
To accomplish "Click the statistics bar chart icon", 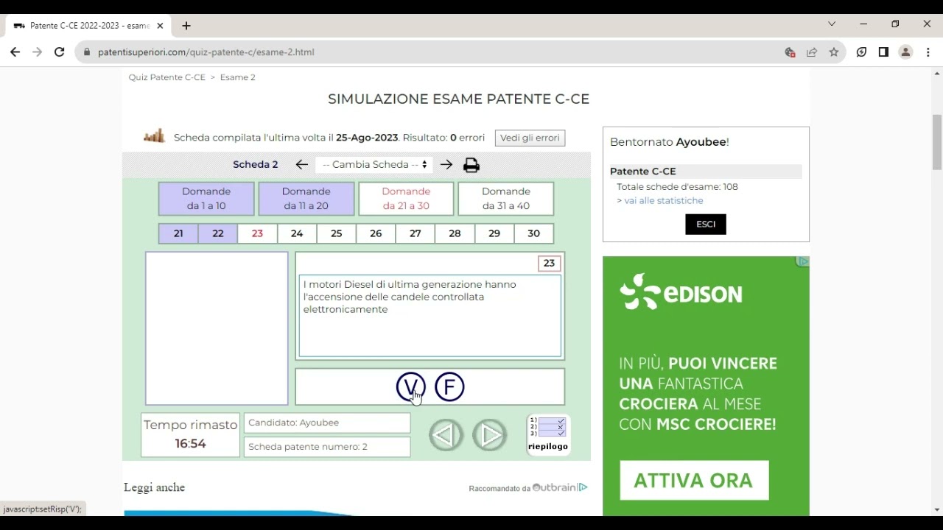I will point(154,135).
